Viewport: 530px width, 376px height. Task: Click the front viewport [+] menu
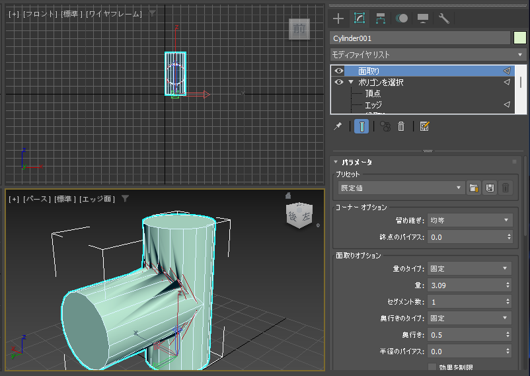click(x=14, y=14)
